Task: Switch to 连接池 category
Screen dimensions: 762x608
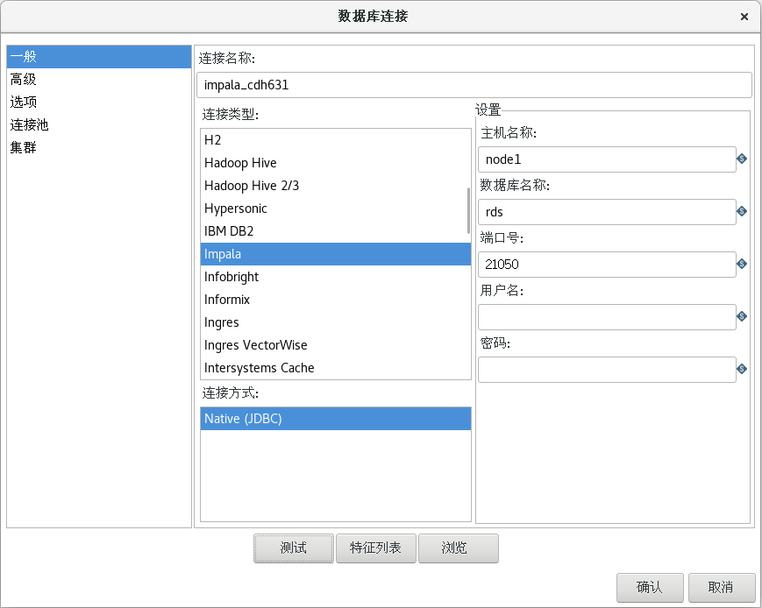Action: point(99,124)
